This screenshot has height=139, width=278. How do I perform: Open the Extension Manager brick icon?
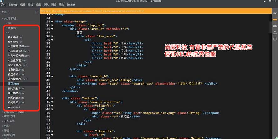[275, 27]
